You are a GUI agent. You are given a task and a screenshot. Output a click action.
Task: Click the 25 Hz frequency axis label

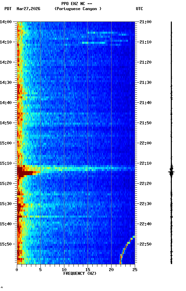click(135, 270)
